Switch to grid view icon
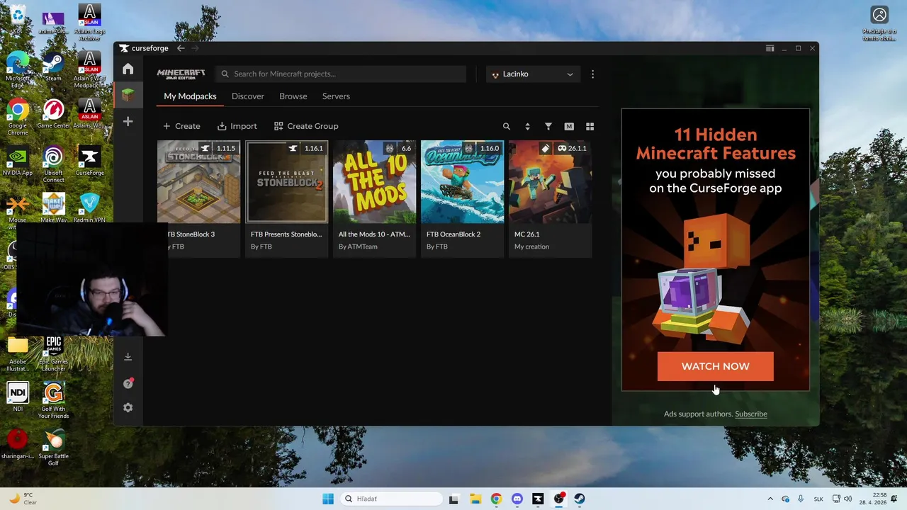This screenshot has height=510, width=907. 590,126
